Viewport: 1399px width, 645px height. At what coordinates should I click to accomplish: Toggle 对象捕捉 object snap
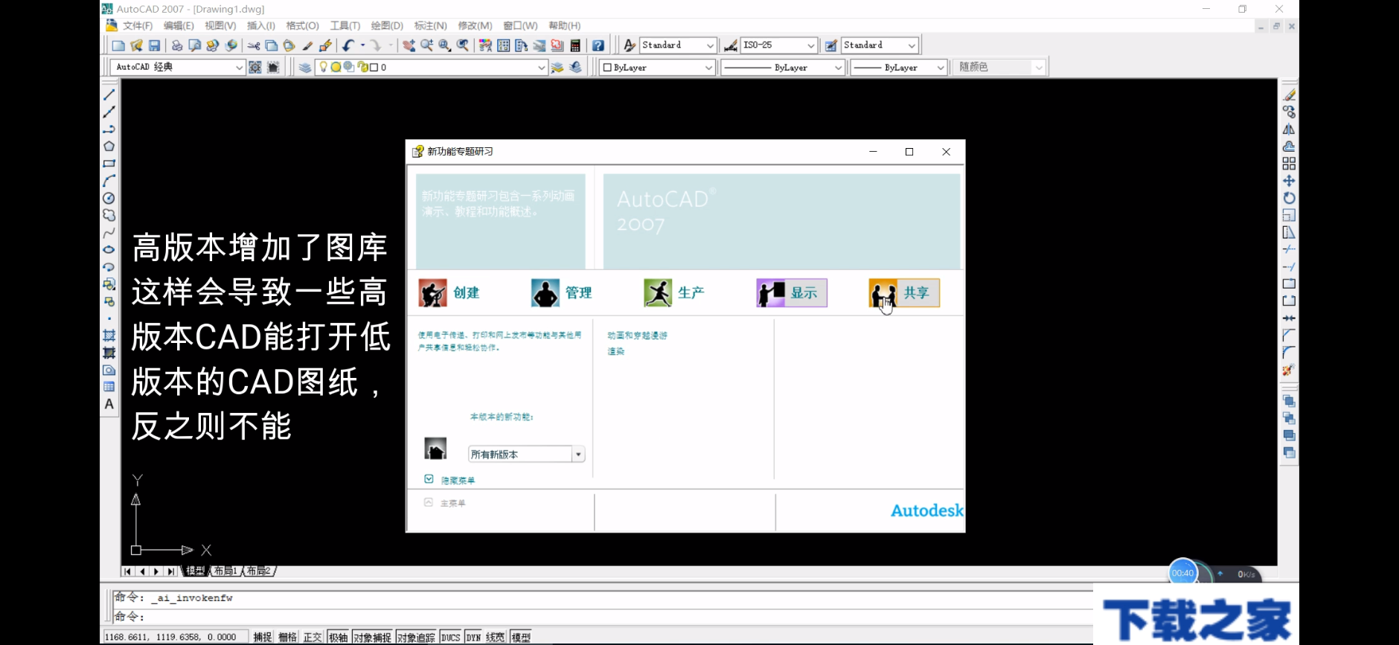pyautogui.click(x=372, y=637)
